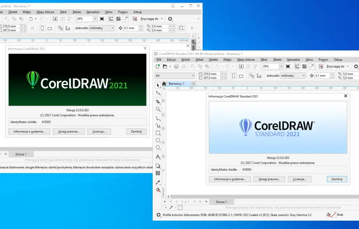This screenshot has width=359, height=229.
Task: Select the Shape tool in Standard toolbox
Action: click(x=158, y=93)
